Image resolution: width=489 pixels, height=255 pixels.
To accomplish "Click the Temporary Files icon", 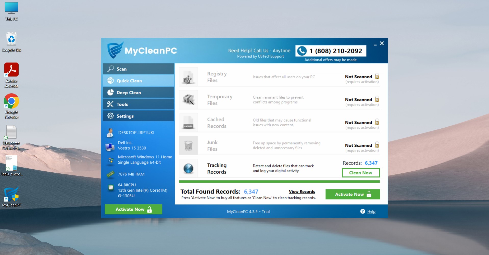I will (x=189, y=99).
